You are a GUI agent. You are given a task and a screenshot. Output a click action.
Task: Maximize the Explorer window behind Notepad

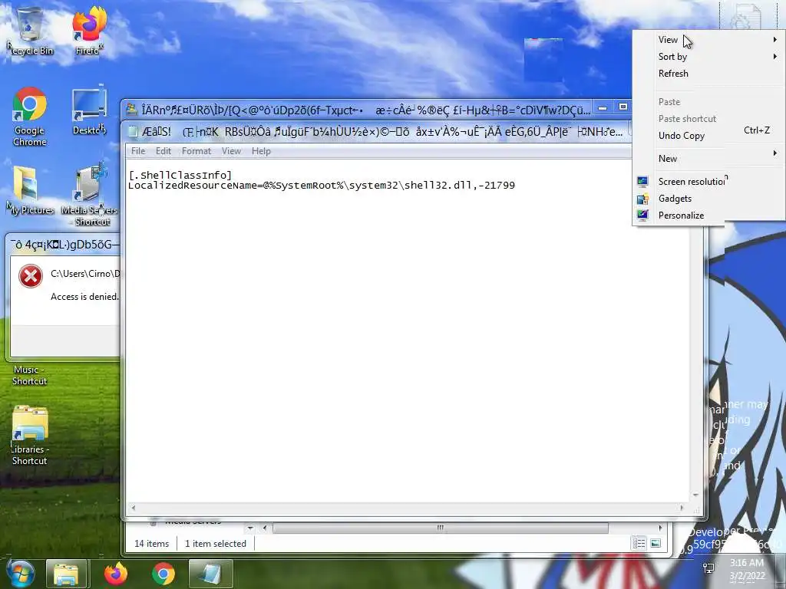(623, 107)
